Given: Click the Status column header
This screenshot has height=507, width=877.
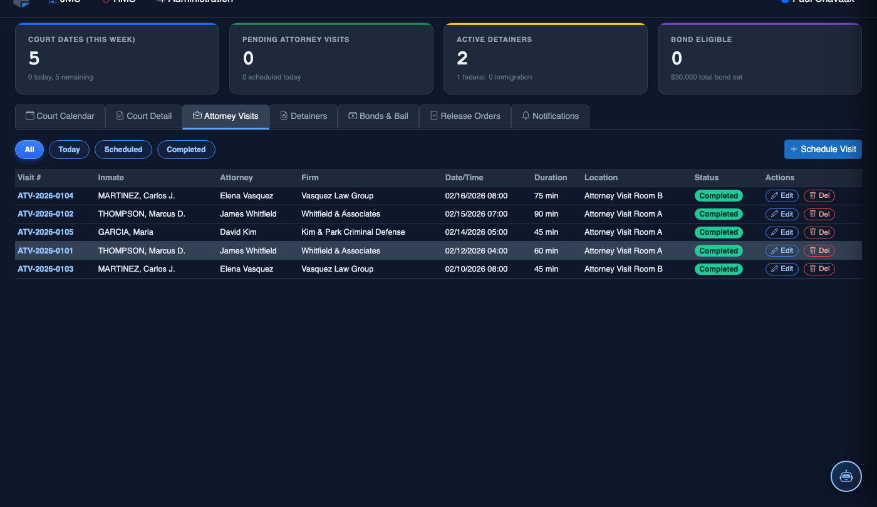Looking at the screenshot, I should pos(707,178).
